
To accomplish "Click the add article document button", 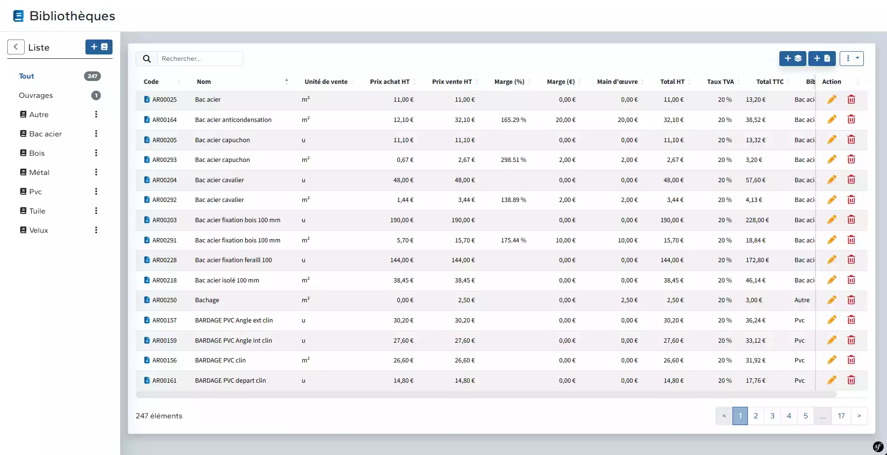I will pos(821,58).
